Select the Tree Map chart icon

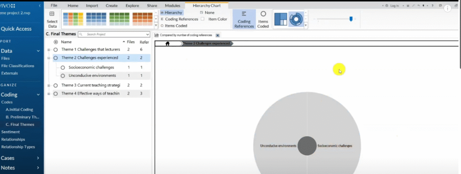(280, 19)
